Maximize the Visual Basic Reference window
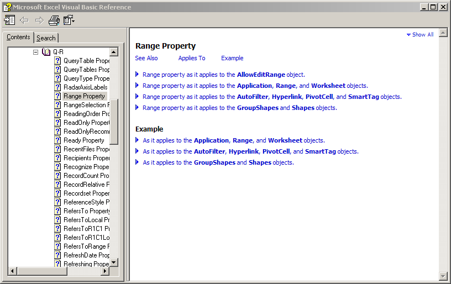Image resolution: width=451 pixels, height=284 pixels. click(x=433, y=7)
